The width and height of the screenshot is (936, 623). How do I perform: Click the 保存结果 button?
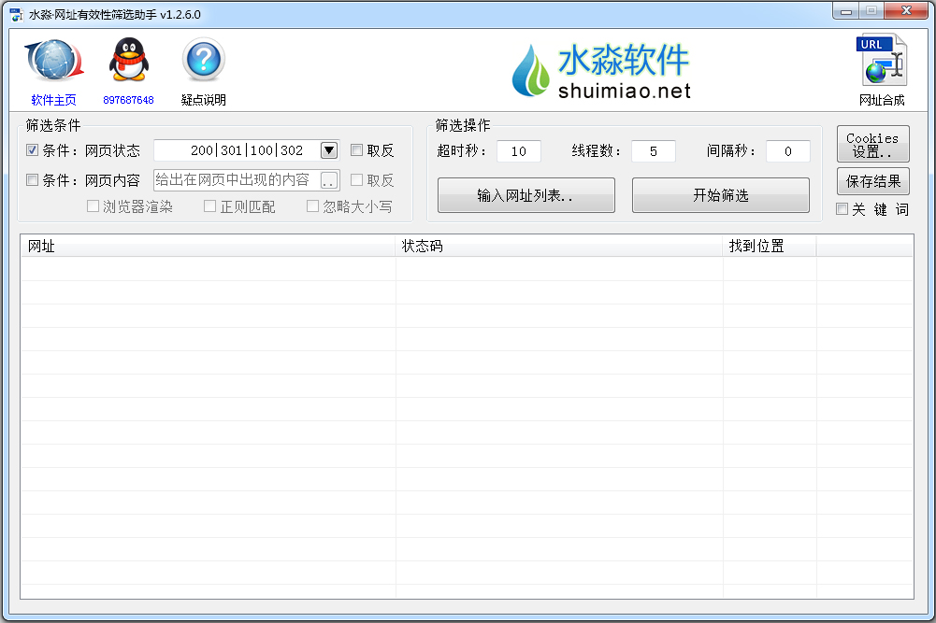[x=872, y=181]
